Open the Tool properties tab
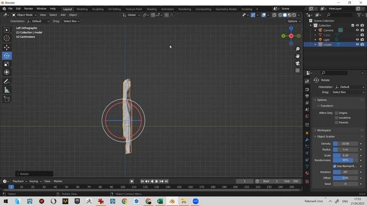 (x=307, y=81)
